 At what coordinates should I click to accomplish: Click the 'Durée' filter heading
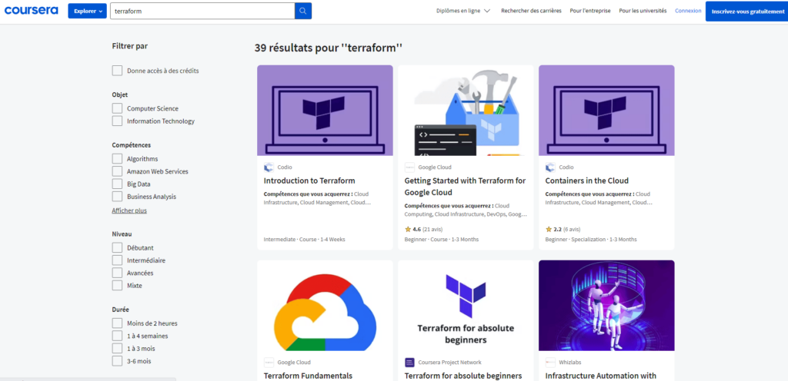pyautogui.click(x=121, y=310)
